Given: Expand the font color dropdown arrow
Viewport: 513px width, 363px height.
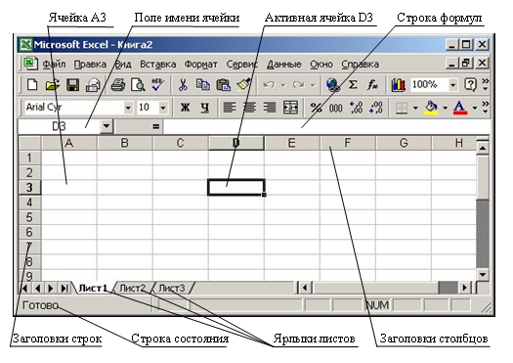Looking at the screenshot, I should click(x=475, y=108).
